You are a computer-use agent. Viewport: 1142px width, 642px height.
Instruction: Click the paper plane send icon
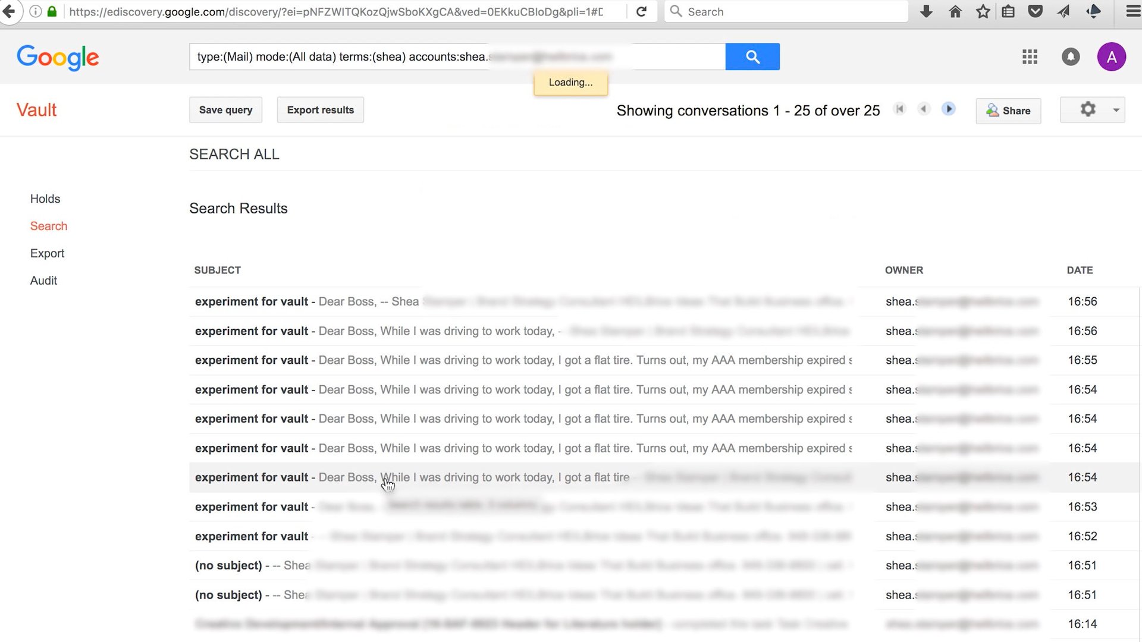click(x=1063, y=11)
